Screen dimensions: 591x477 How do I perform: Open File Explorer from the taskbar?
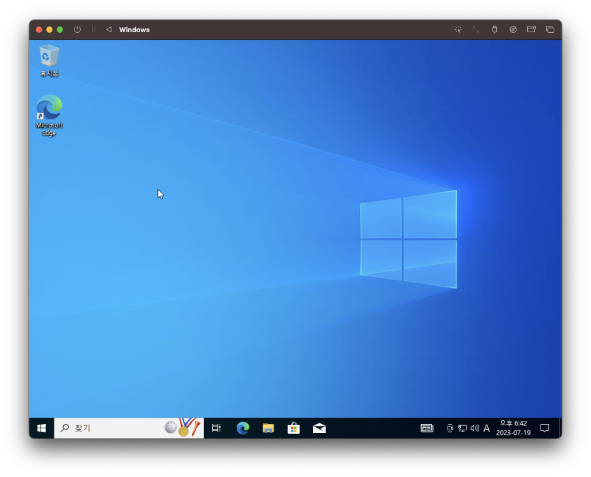point(268,428)
